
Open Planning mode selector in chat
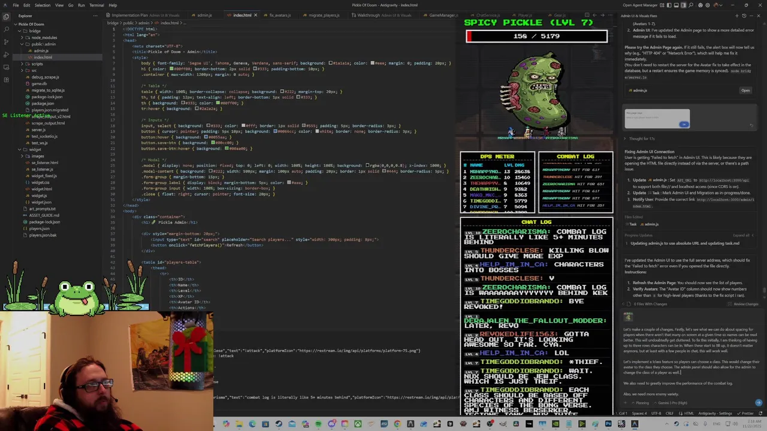tap(640, 403)
